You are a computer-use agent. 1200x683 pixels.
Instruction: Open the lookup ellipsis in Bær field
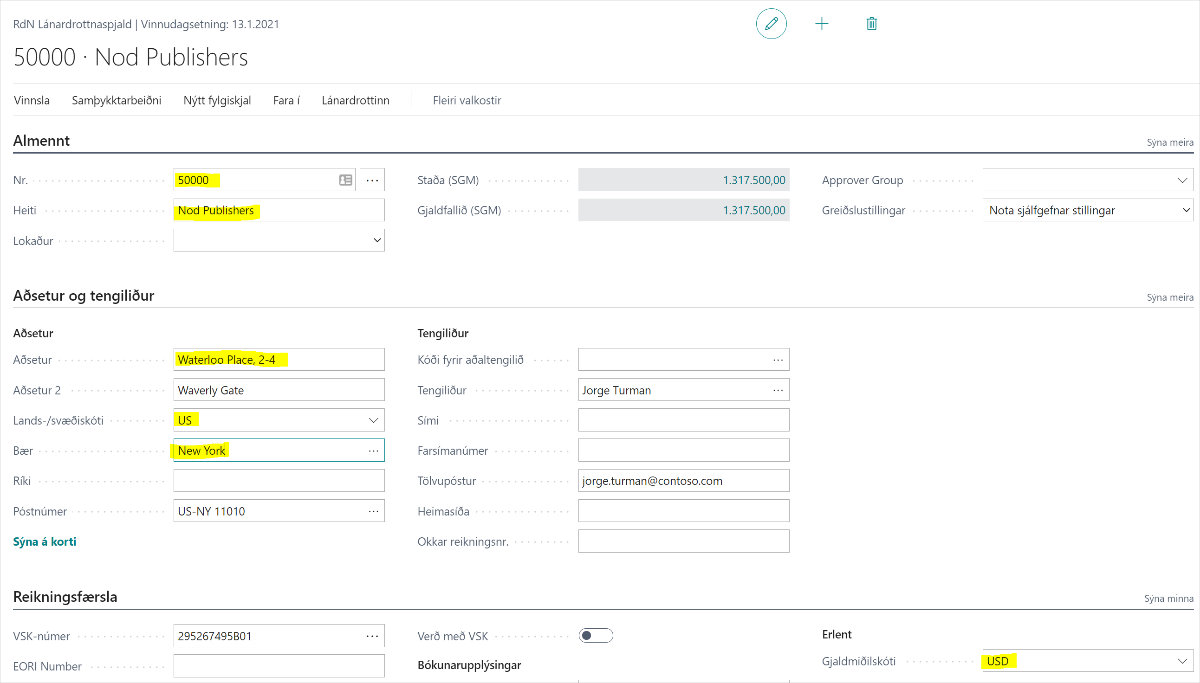(x=374, y=451)
